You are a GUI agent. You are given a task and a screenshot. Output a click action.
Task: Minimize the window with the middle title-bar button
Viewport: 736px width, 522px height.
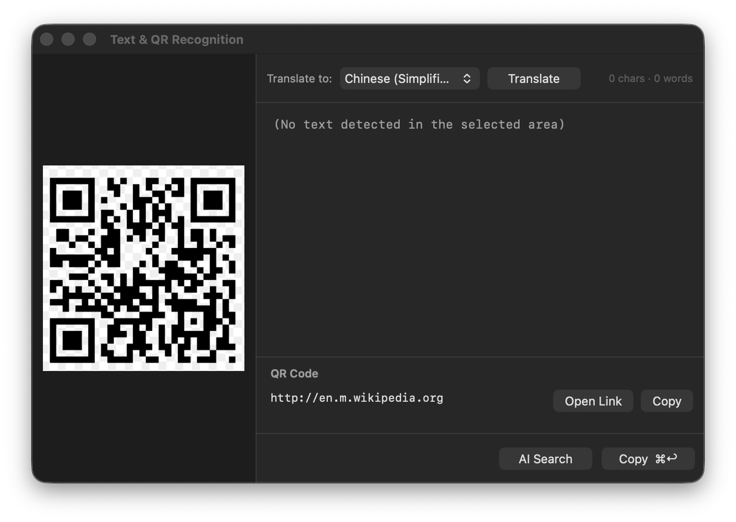[68, 39]
